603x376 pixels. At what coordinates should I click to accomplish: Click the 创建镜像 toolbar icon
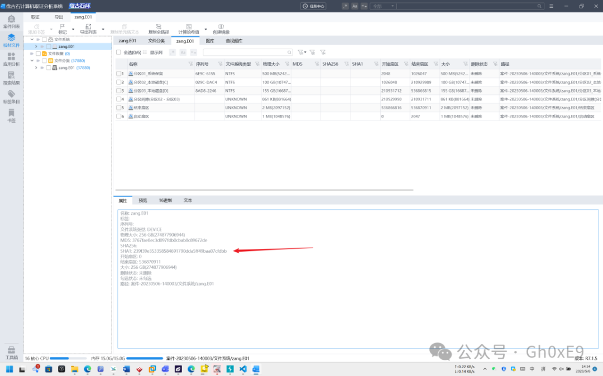(x=221, y=29)
